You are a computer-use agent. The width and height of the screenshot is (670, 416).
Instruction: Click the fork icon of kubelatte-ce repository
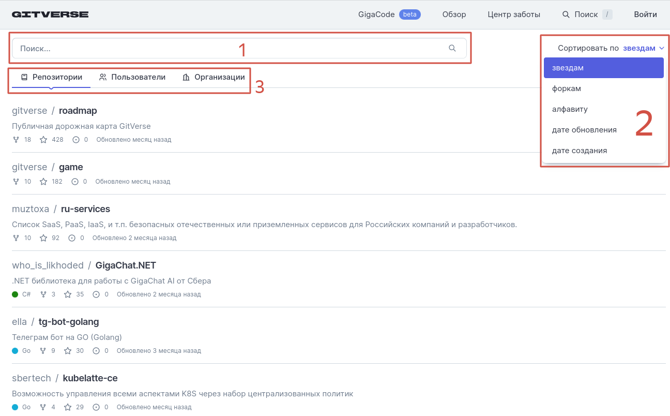click(x=43, y=407)
